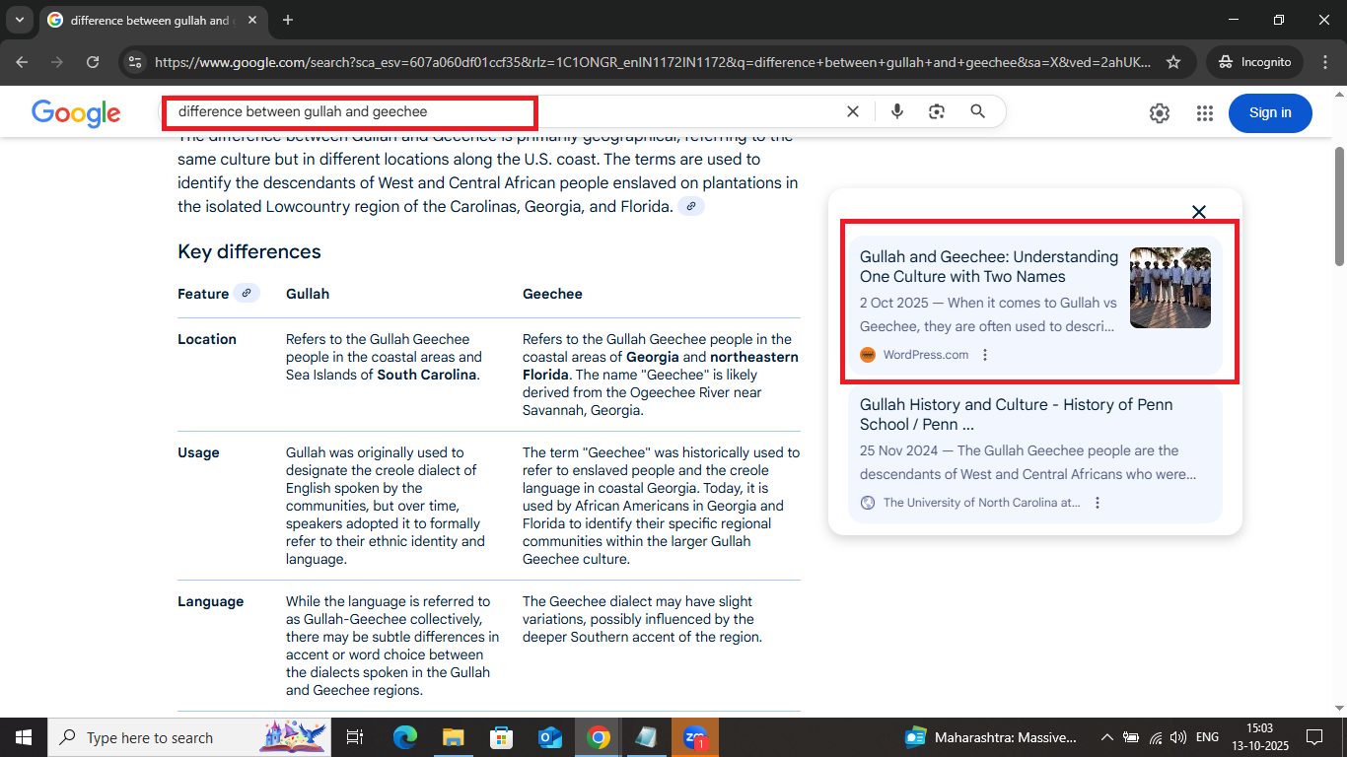Open the three-dot menu on the Penn School result

1098,502
